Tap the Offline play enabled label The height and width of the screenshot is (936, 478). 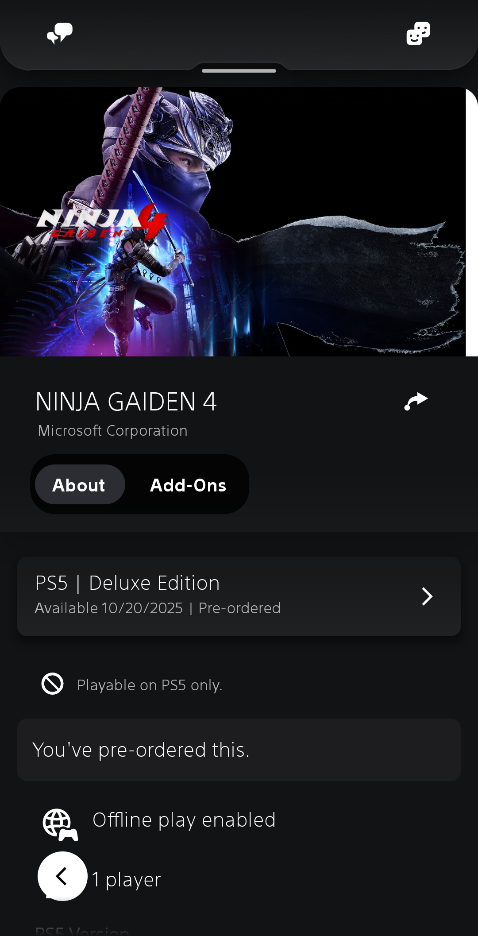[x=184, y=820]
